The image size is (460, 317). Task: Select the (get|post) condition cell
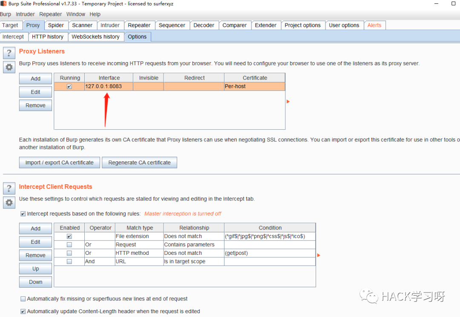(x=270, y=253)
